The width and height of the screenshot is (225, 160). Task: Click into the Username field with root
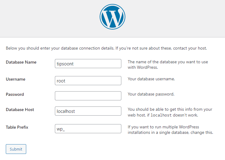click(88, 81)
